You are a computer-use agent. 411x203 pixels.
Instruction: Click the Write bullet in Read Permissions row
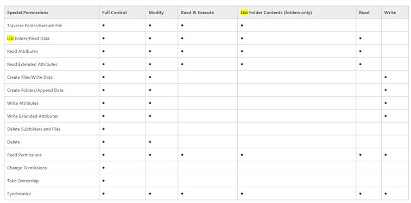(385, 155)
